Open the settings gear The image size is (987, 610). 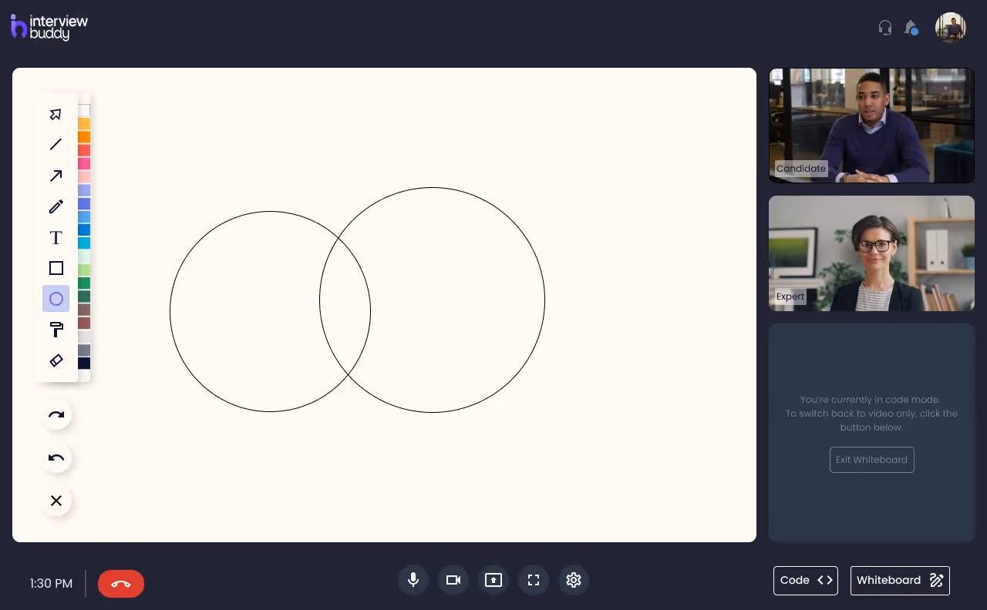pos(573,580)
